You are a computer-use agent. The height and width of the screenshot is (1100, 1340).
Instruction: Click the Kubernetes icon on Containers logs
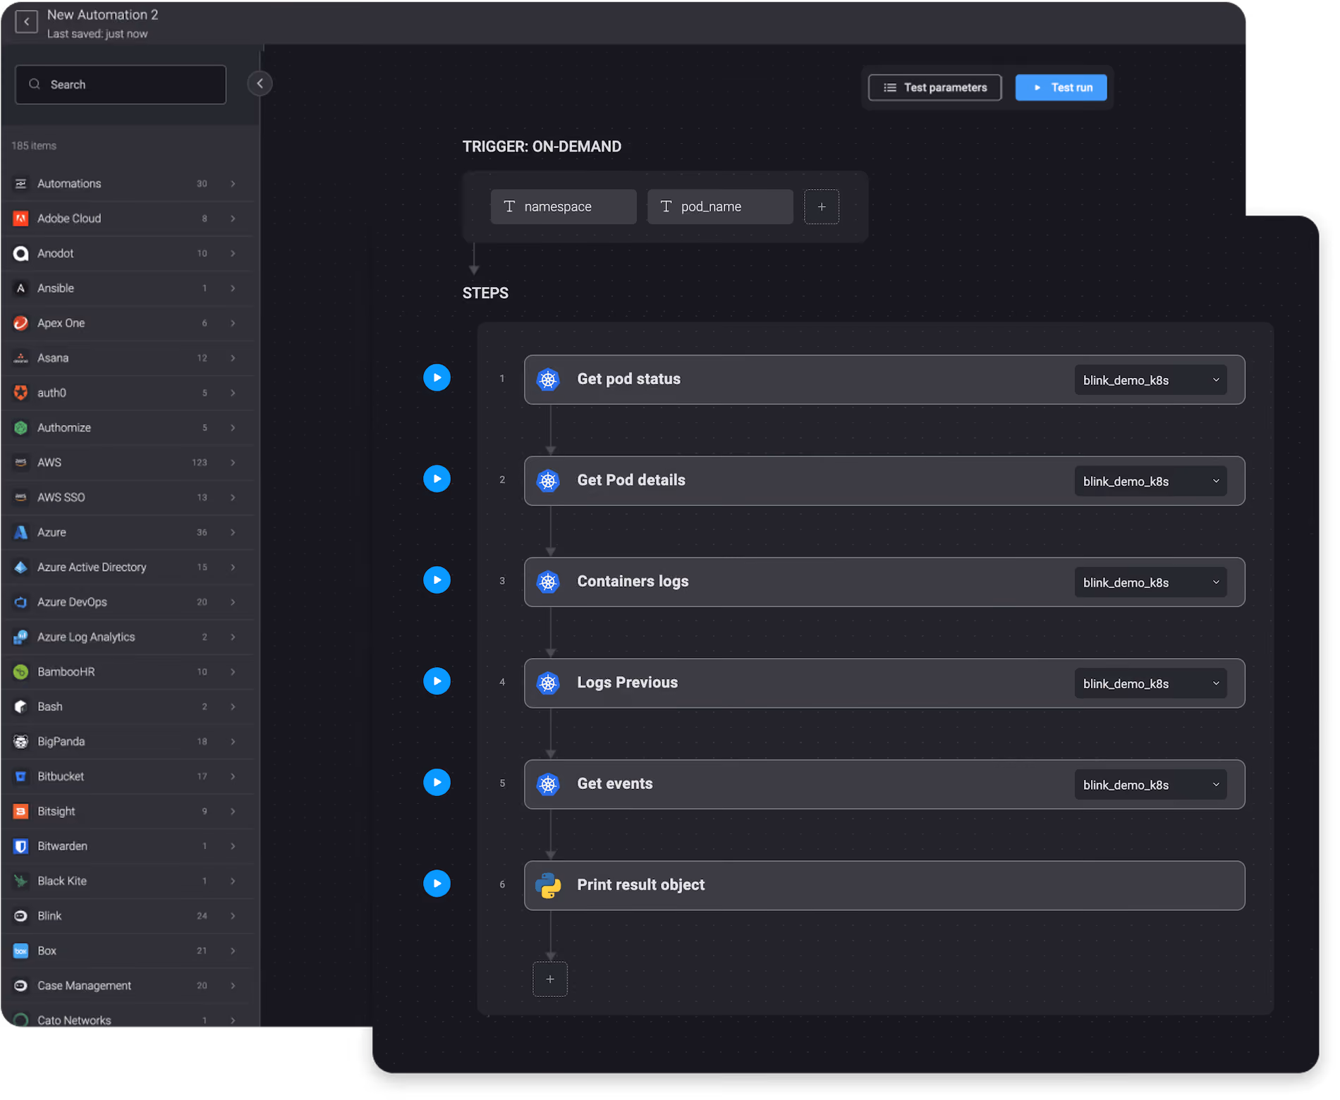pos(548,582)
